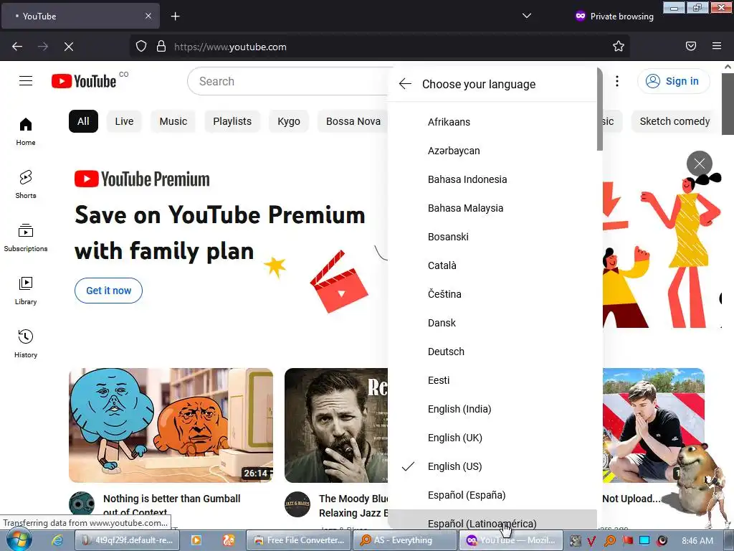Click the page scrollbar up arrow

coord(728,67)
